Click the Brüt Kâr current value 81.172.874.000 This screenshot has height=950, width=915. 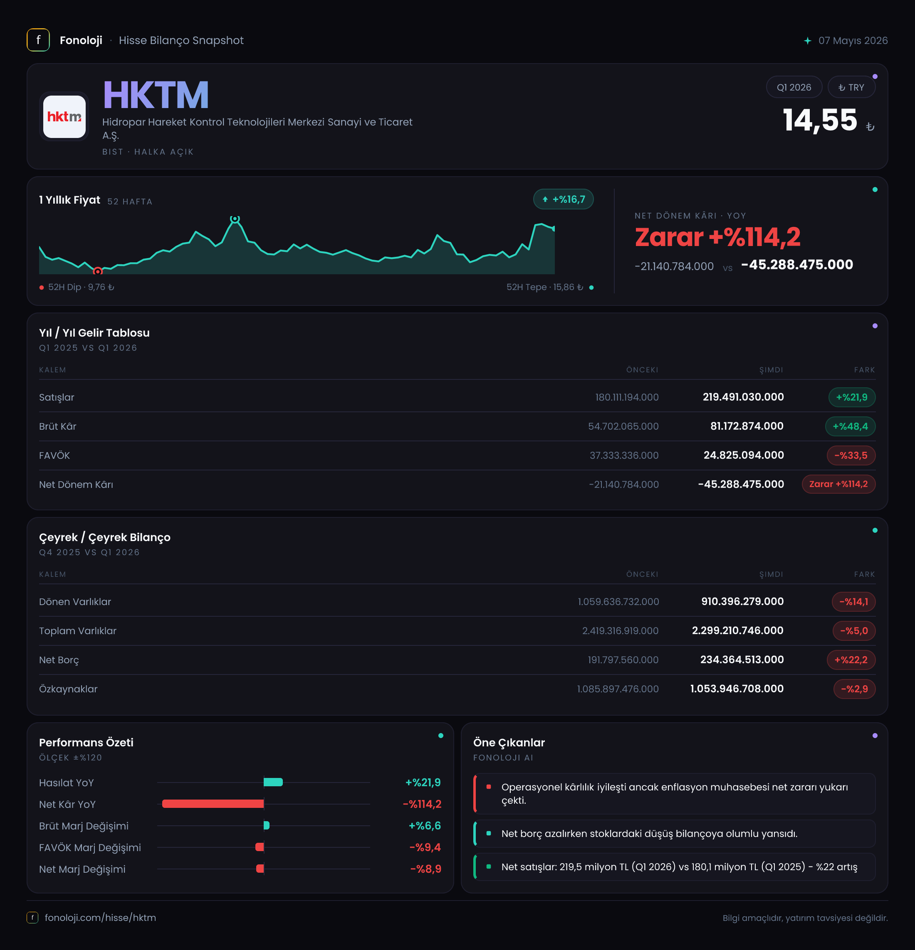pos(747,426)
